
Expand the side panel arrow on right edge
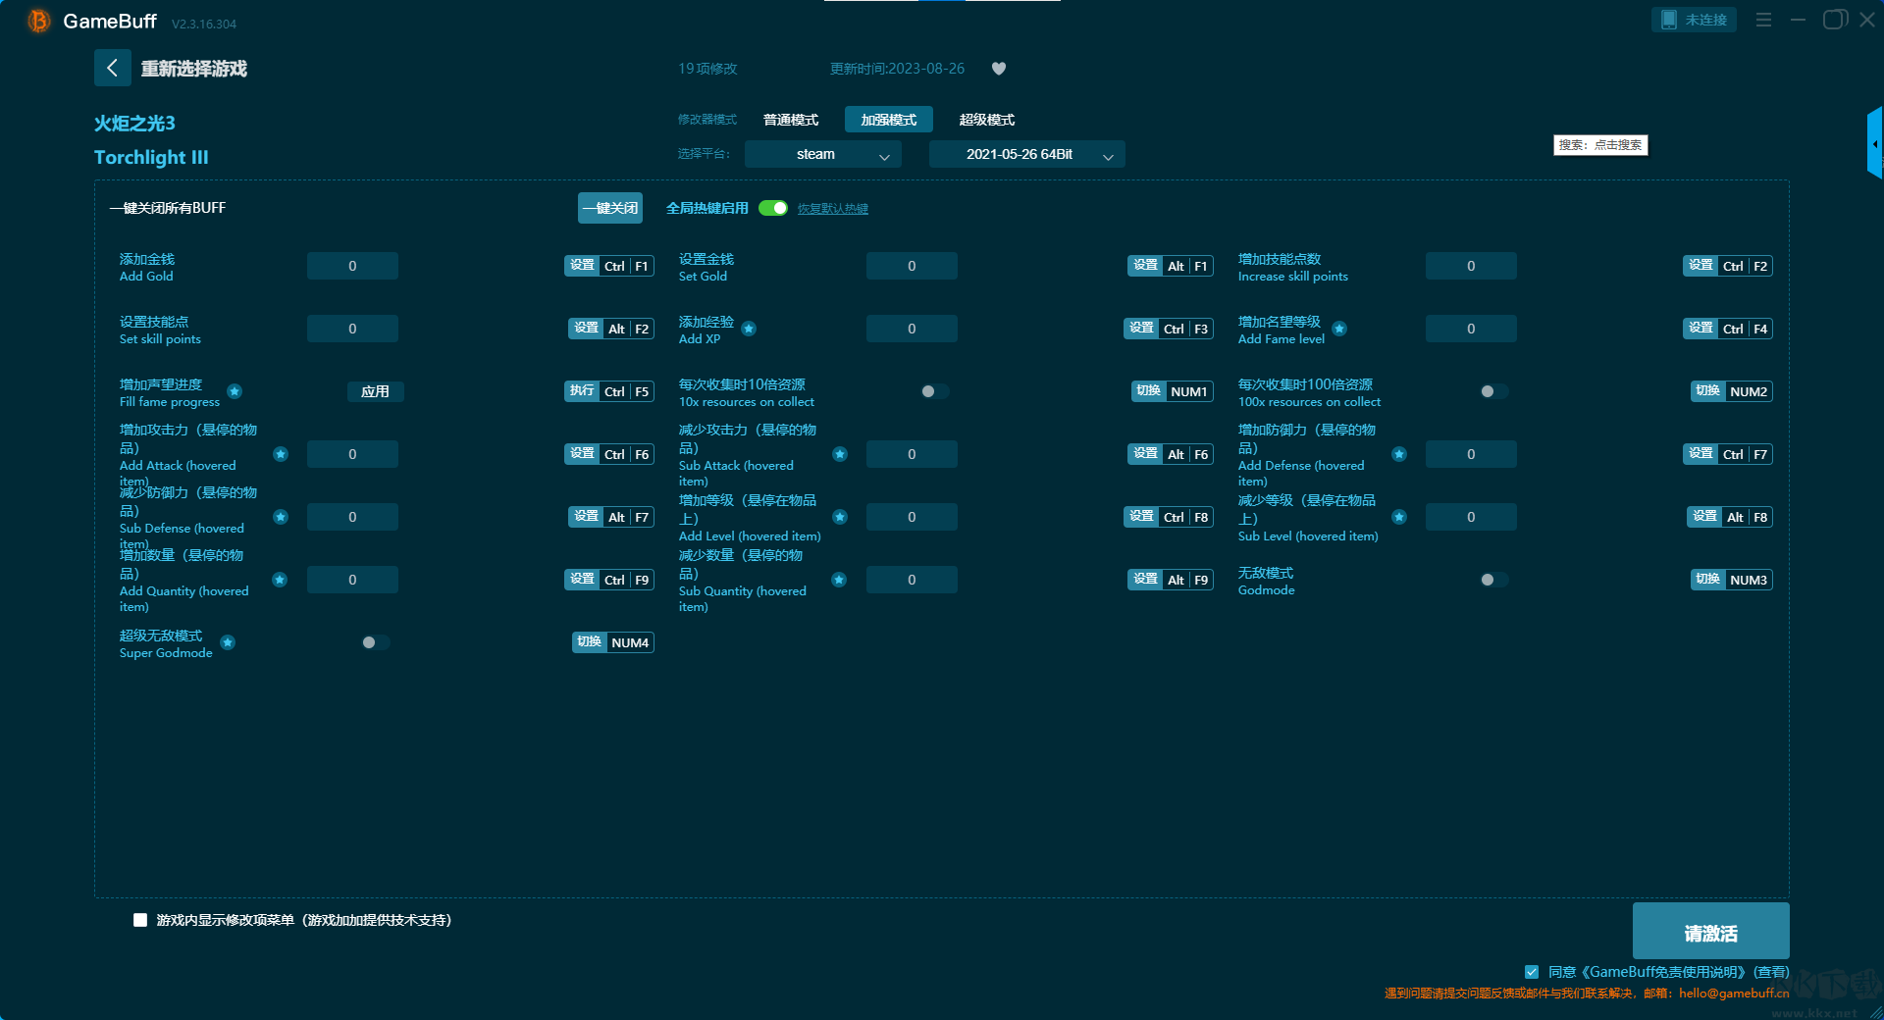coord(1874,144)
